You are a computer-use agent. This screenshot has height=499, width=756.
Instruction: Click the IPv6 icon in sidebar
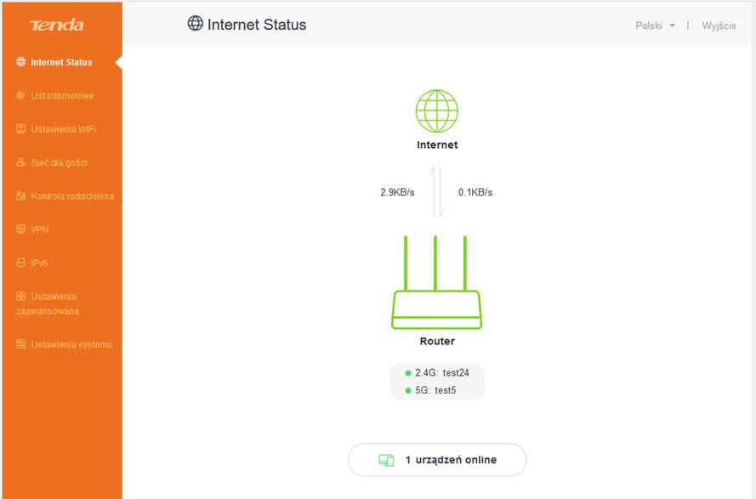pyautogui.click(x=20, y=263)
